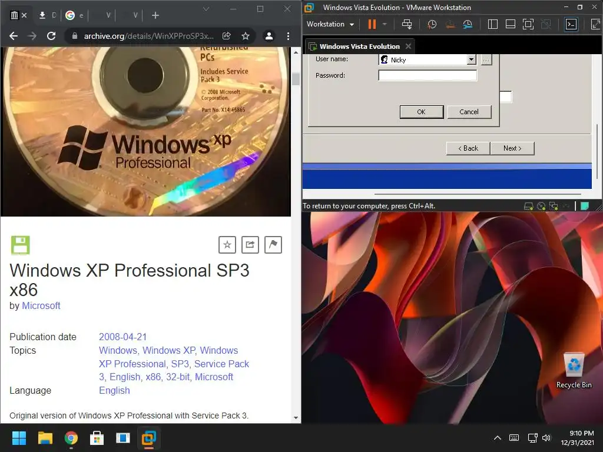Open the Chrome three-dot menu
The width and height of the screenshot is (603, 452).
(x=288, y=36)
